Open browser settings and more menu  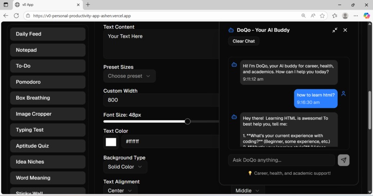(355, 16)
